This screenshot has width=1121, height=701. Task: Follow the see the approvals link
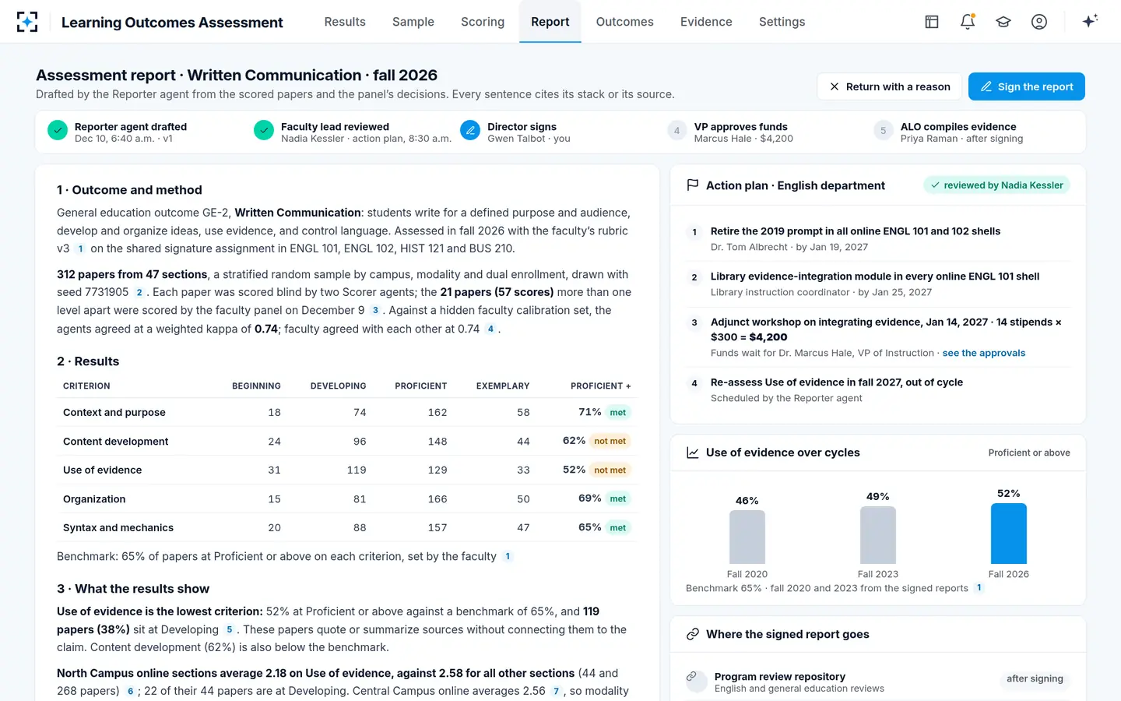pyautogui.click(x=984, y=353)
